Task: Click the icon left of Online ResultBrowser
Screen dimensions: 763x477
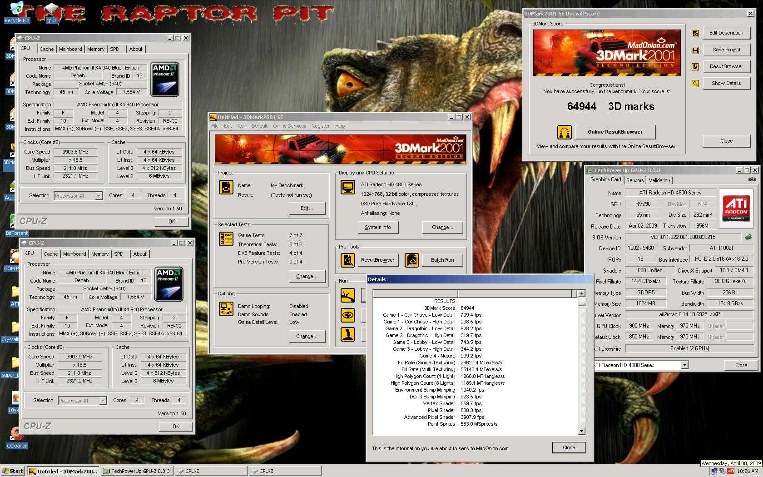Action: point(565,132)
